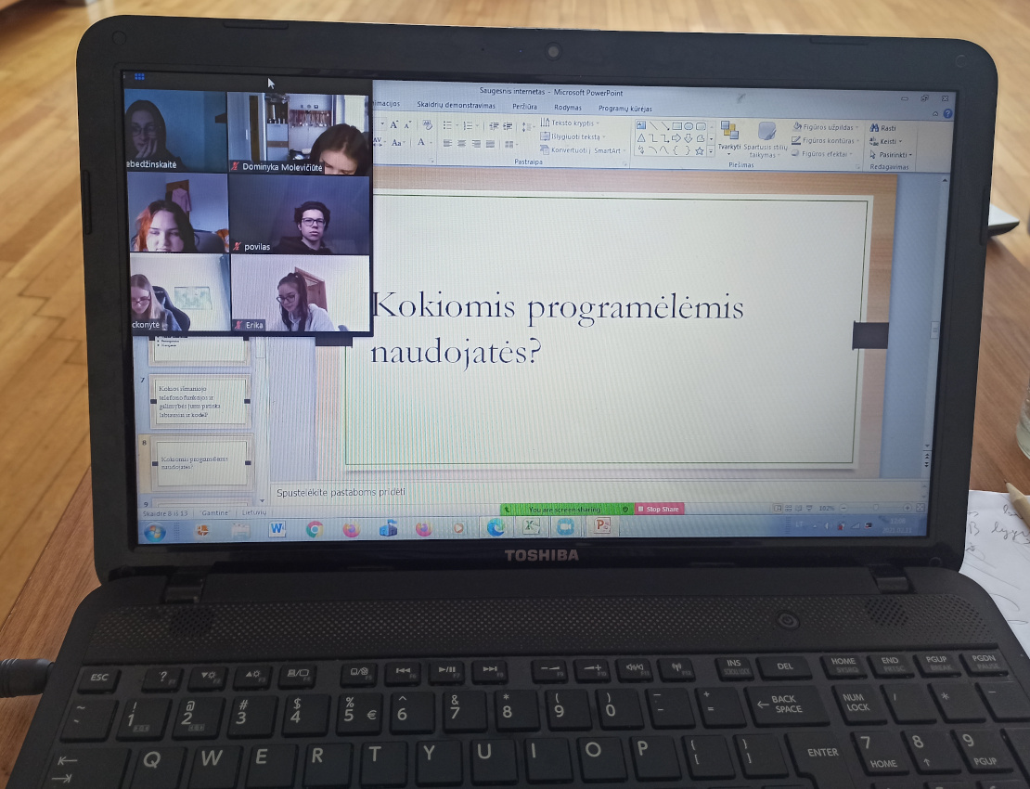Click the Grow Font large A icon
1030x789 pixels.
click(x=393, y=124)
